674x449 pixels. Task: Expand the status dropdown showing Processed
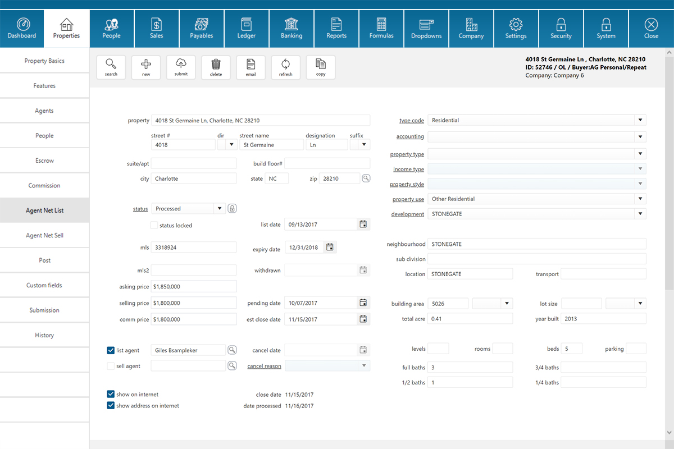pyautogui.click(x=219, y=209)
